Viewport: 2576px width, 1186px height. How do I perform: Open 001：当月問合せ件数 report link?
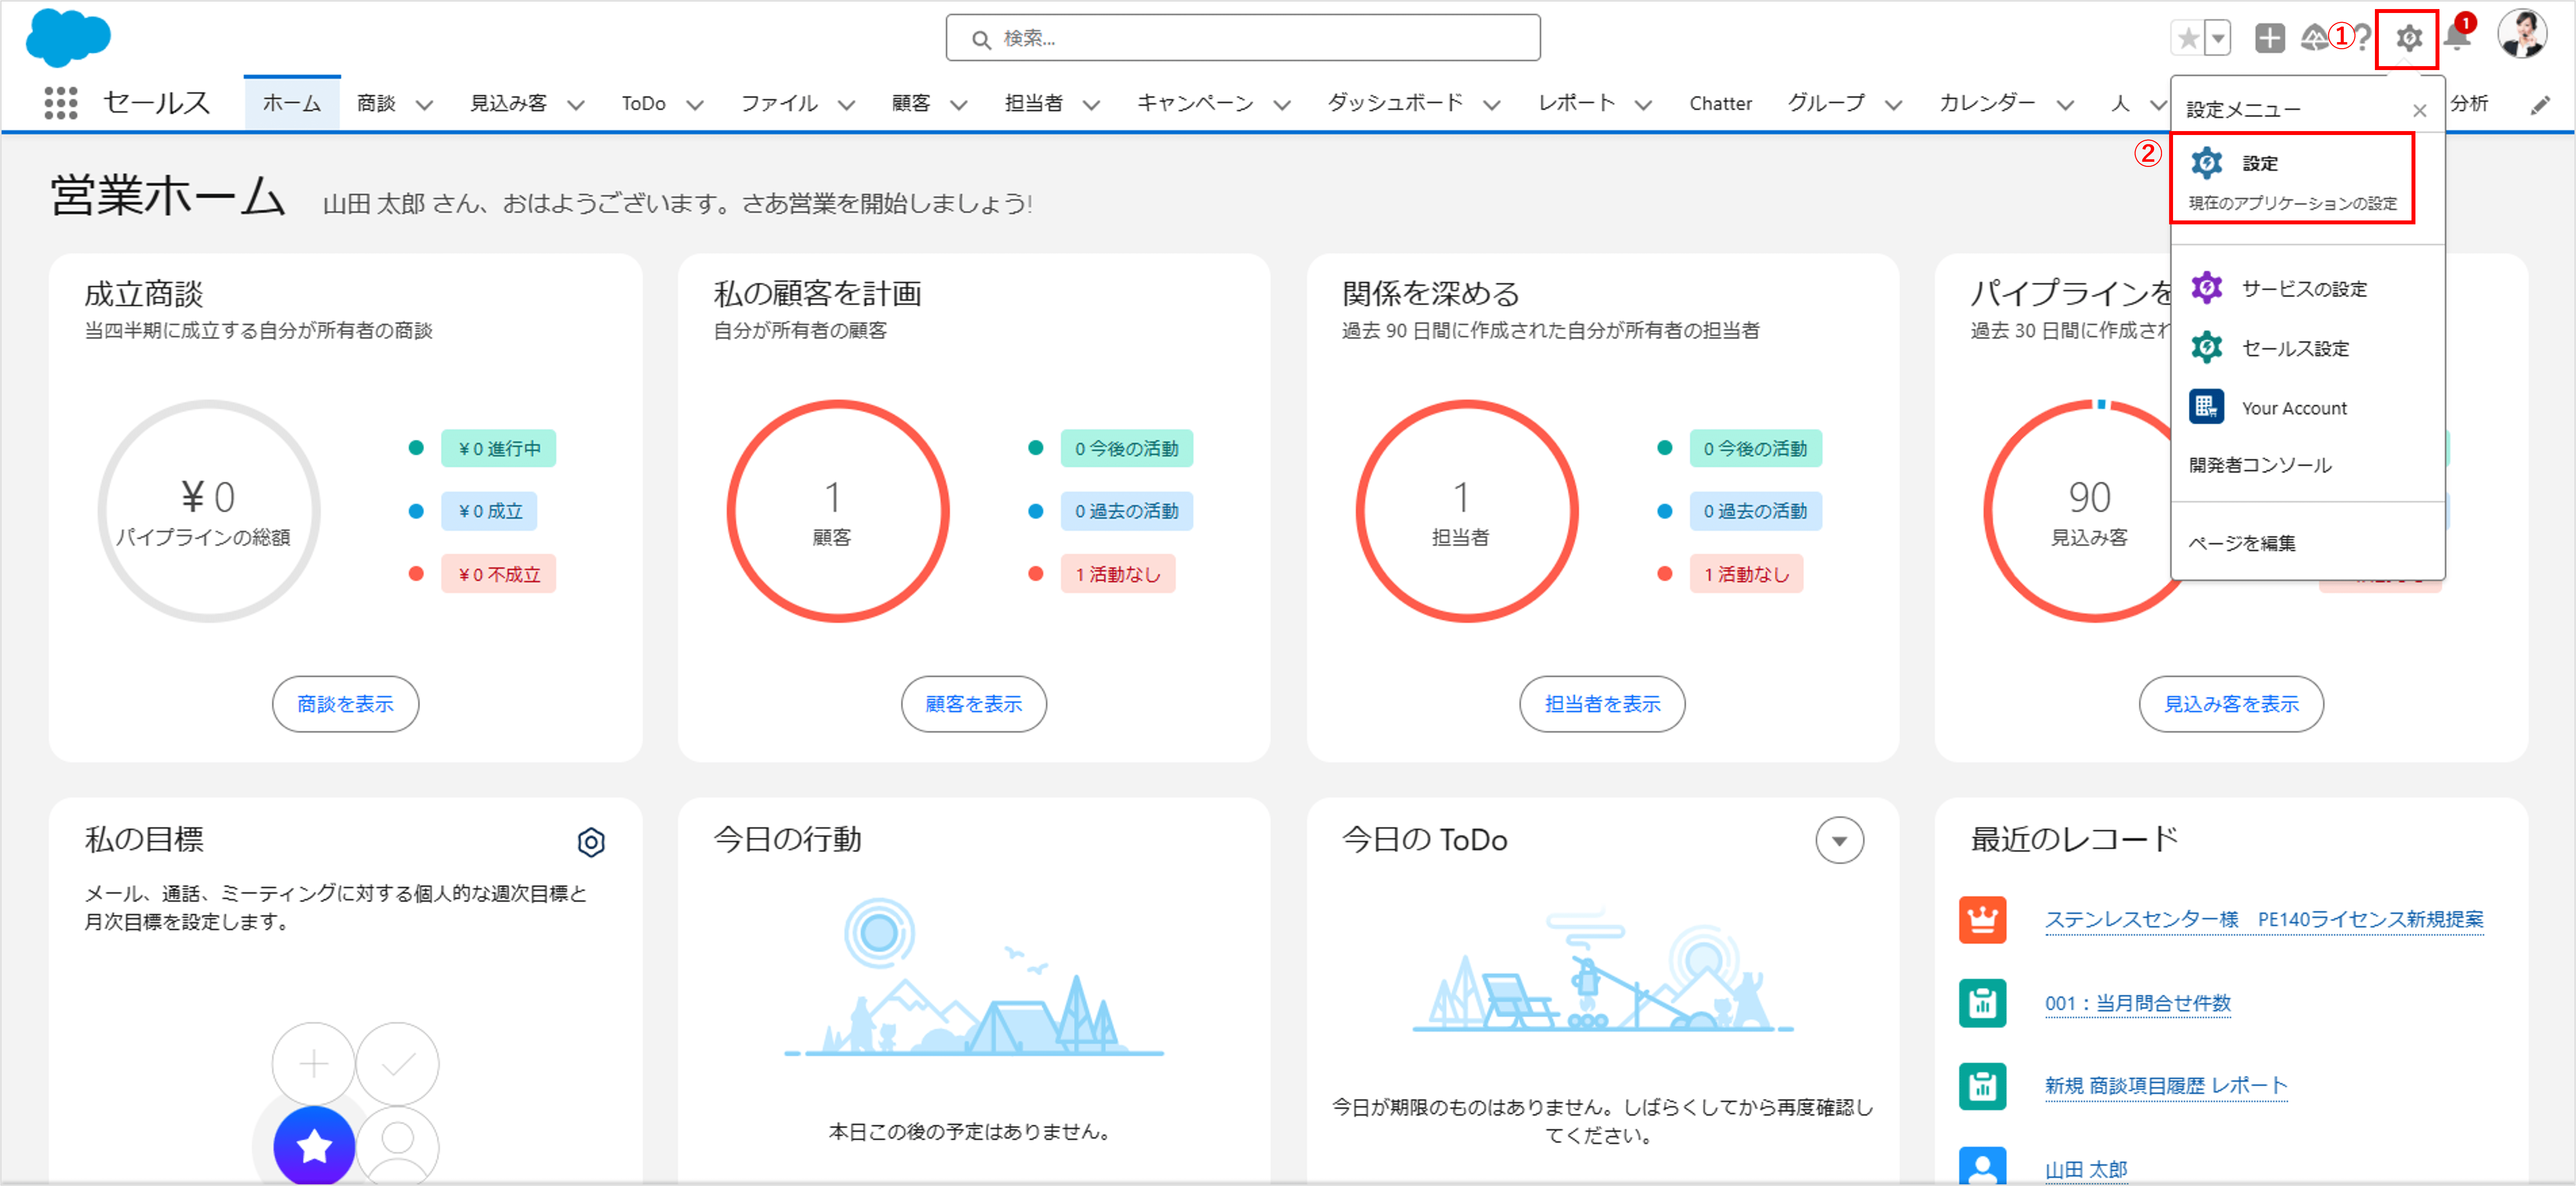pos(2138,1003)
